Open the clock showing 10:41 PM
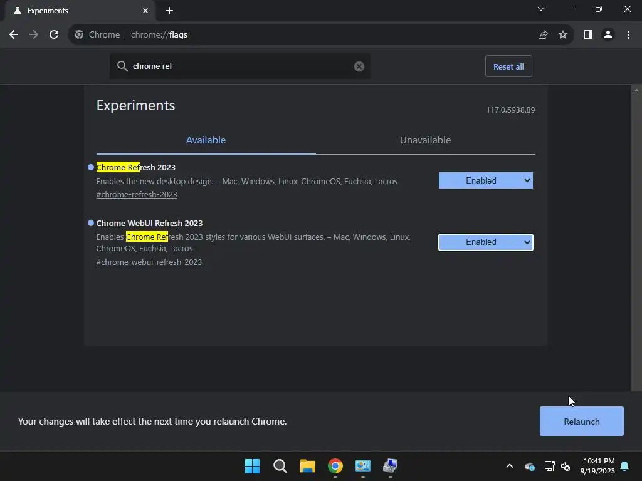The width and height of the screenshot is (642, 481). click(597, 466)
